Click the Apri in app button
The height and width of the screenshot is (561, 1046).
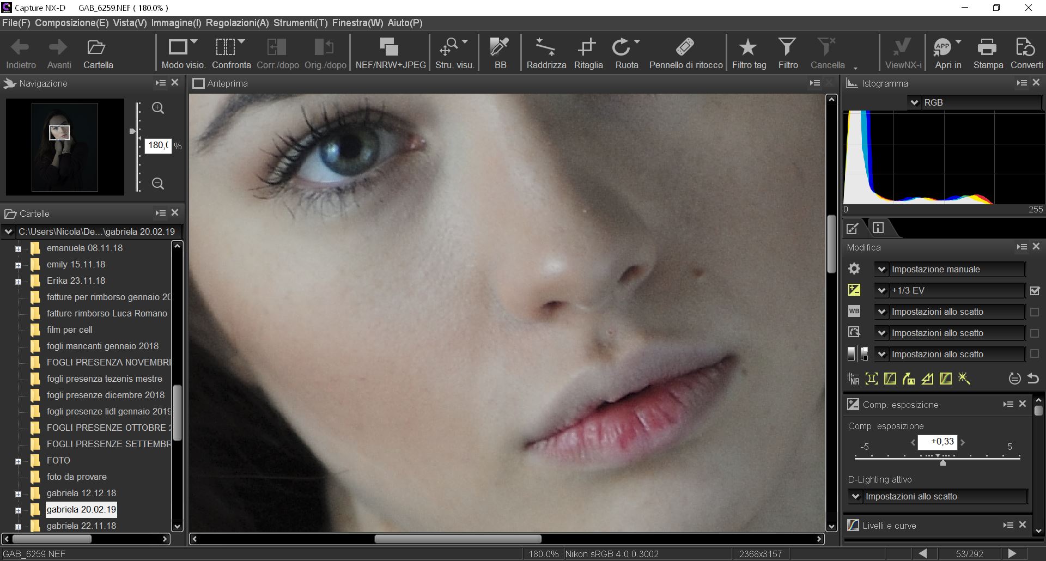(x=948, y=53)
